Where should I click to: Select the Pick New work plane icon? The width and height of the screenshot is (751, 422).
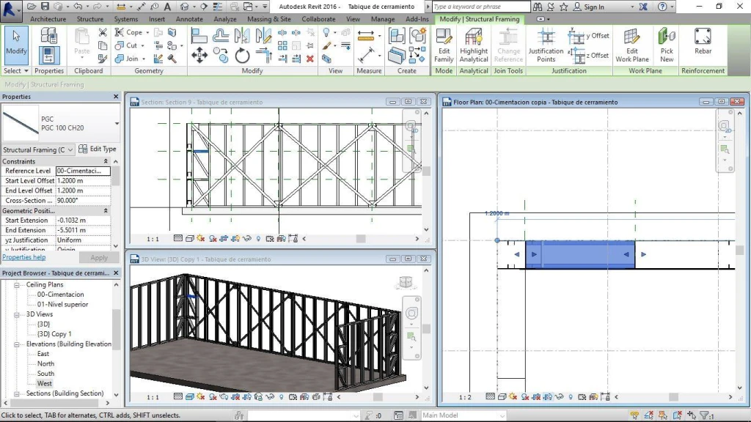[x=666, y=45]
